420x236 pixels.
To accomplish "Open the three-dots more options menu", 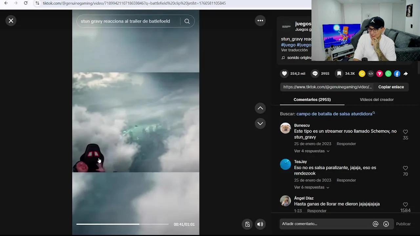I will coord(260,20).
